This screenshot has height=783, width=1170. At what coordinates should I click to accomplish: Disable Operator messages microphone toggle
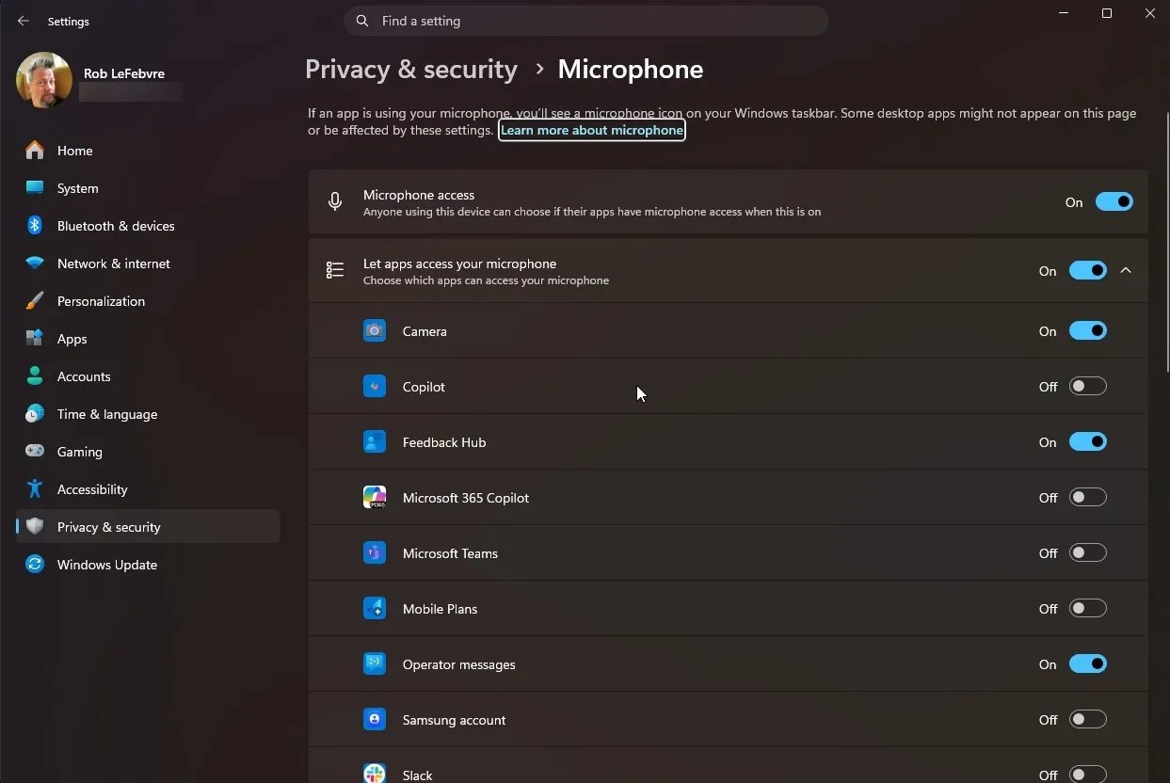click(1088, 664)
